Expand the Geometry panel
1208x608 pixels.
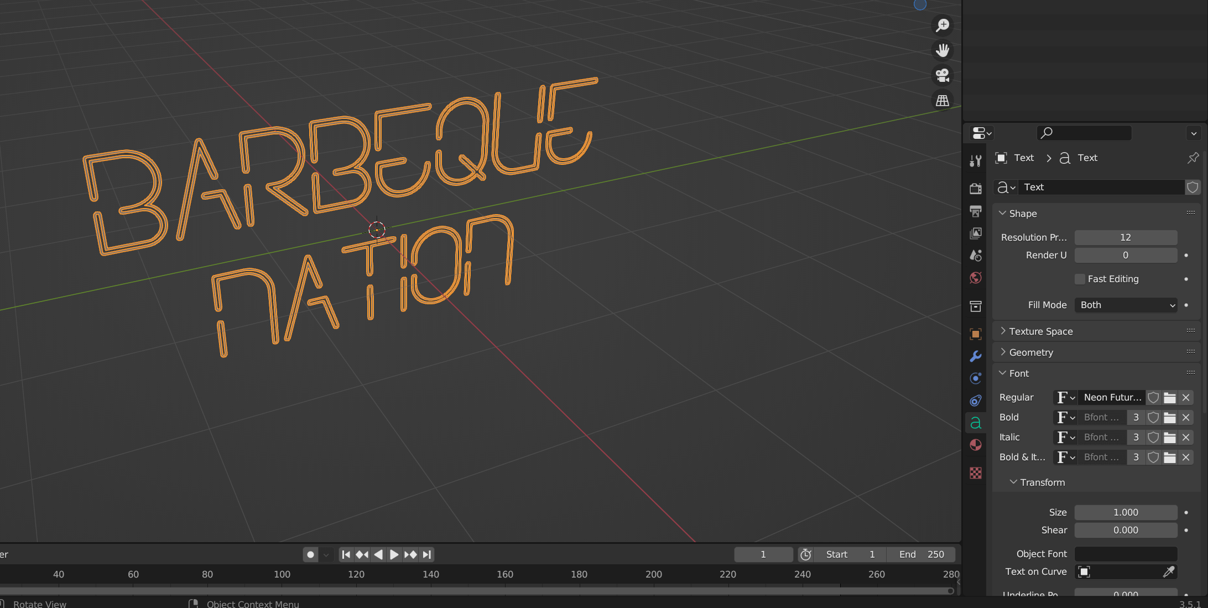1031,352
